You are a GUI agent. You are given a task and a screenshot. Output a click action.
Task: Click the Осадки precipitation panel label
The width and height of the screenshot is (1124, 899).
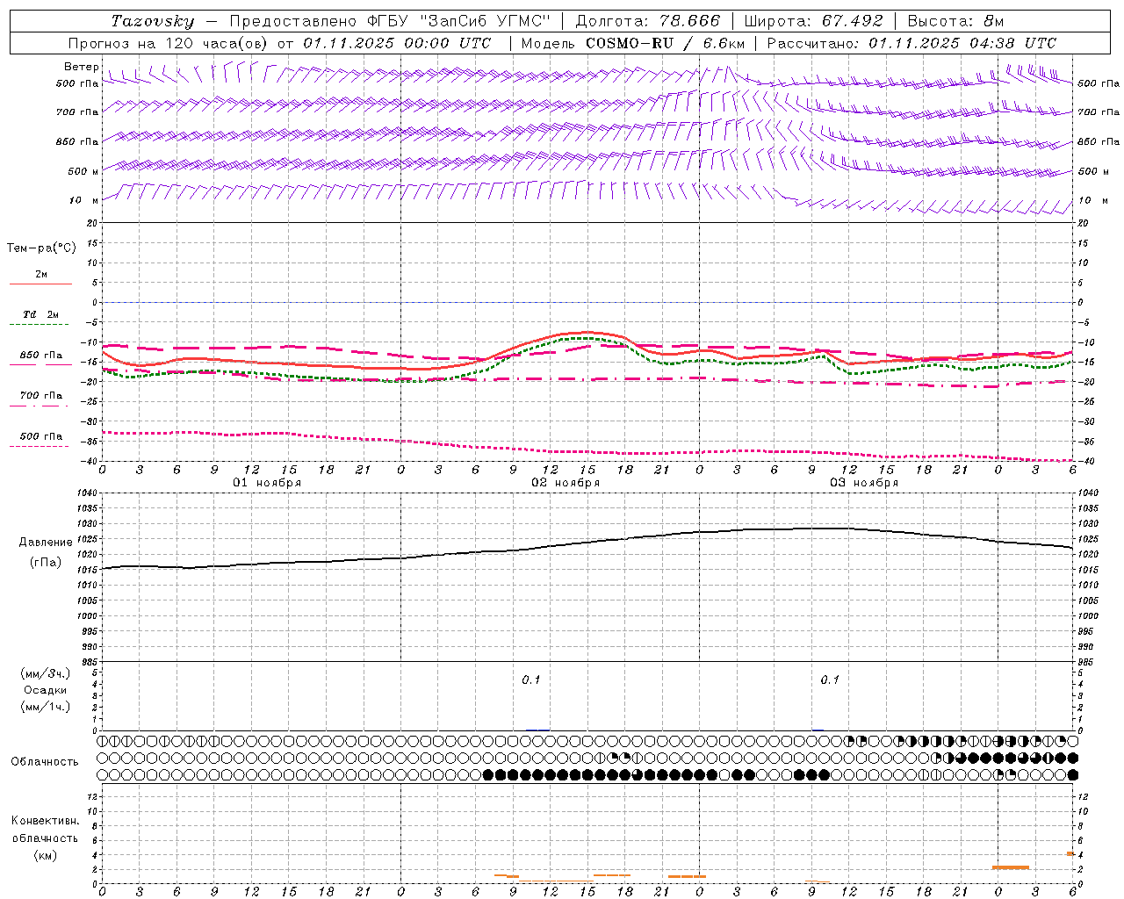pos(46,690)
